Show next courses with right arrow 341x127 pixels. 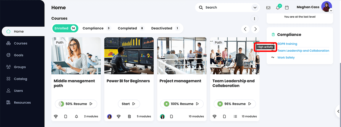click(x=255, y=29)
